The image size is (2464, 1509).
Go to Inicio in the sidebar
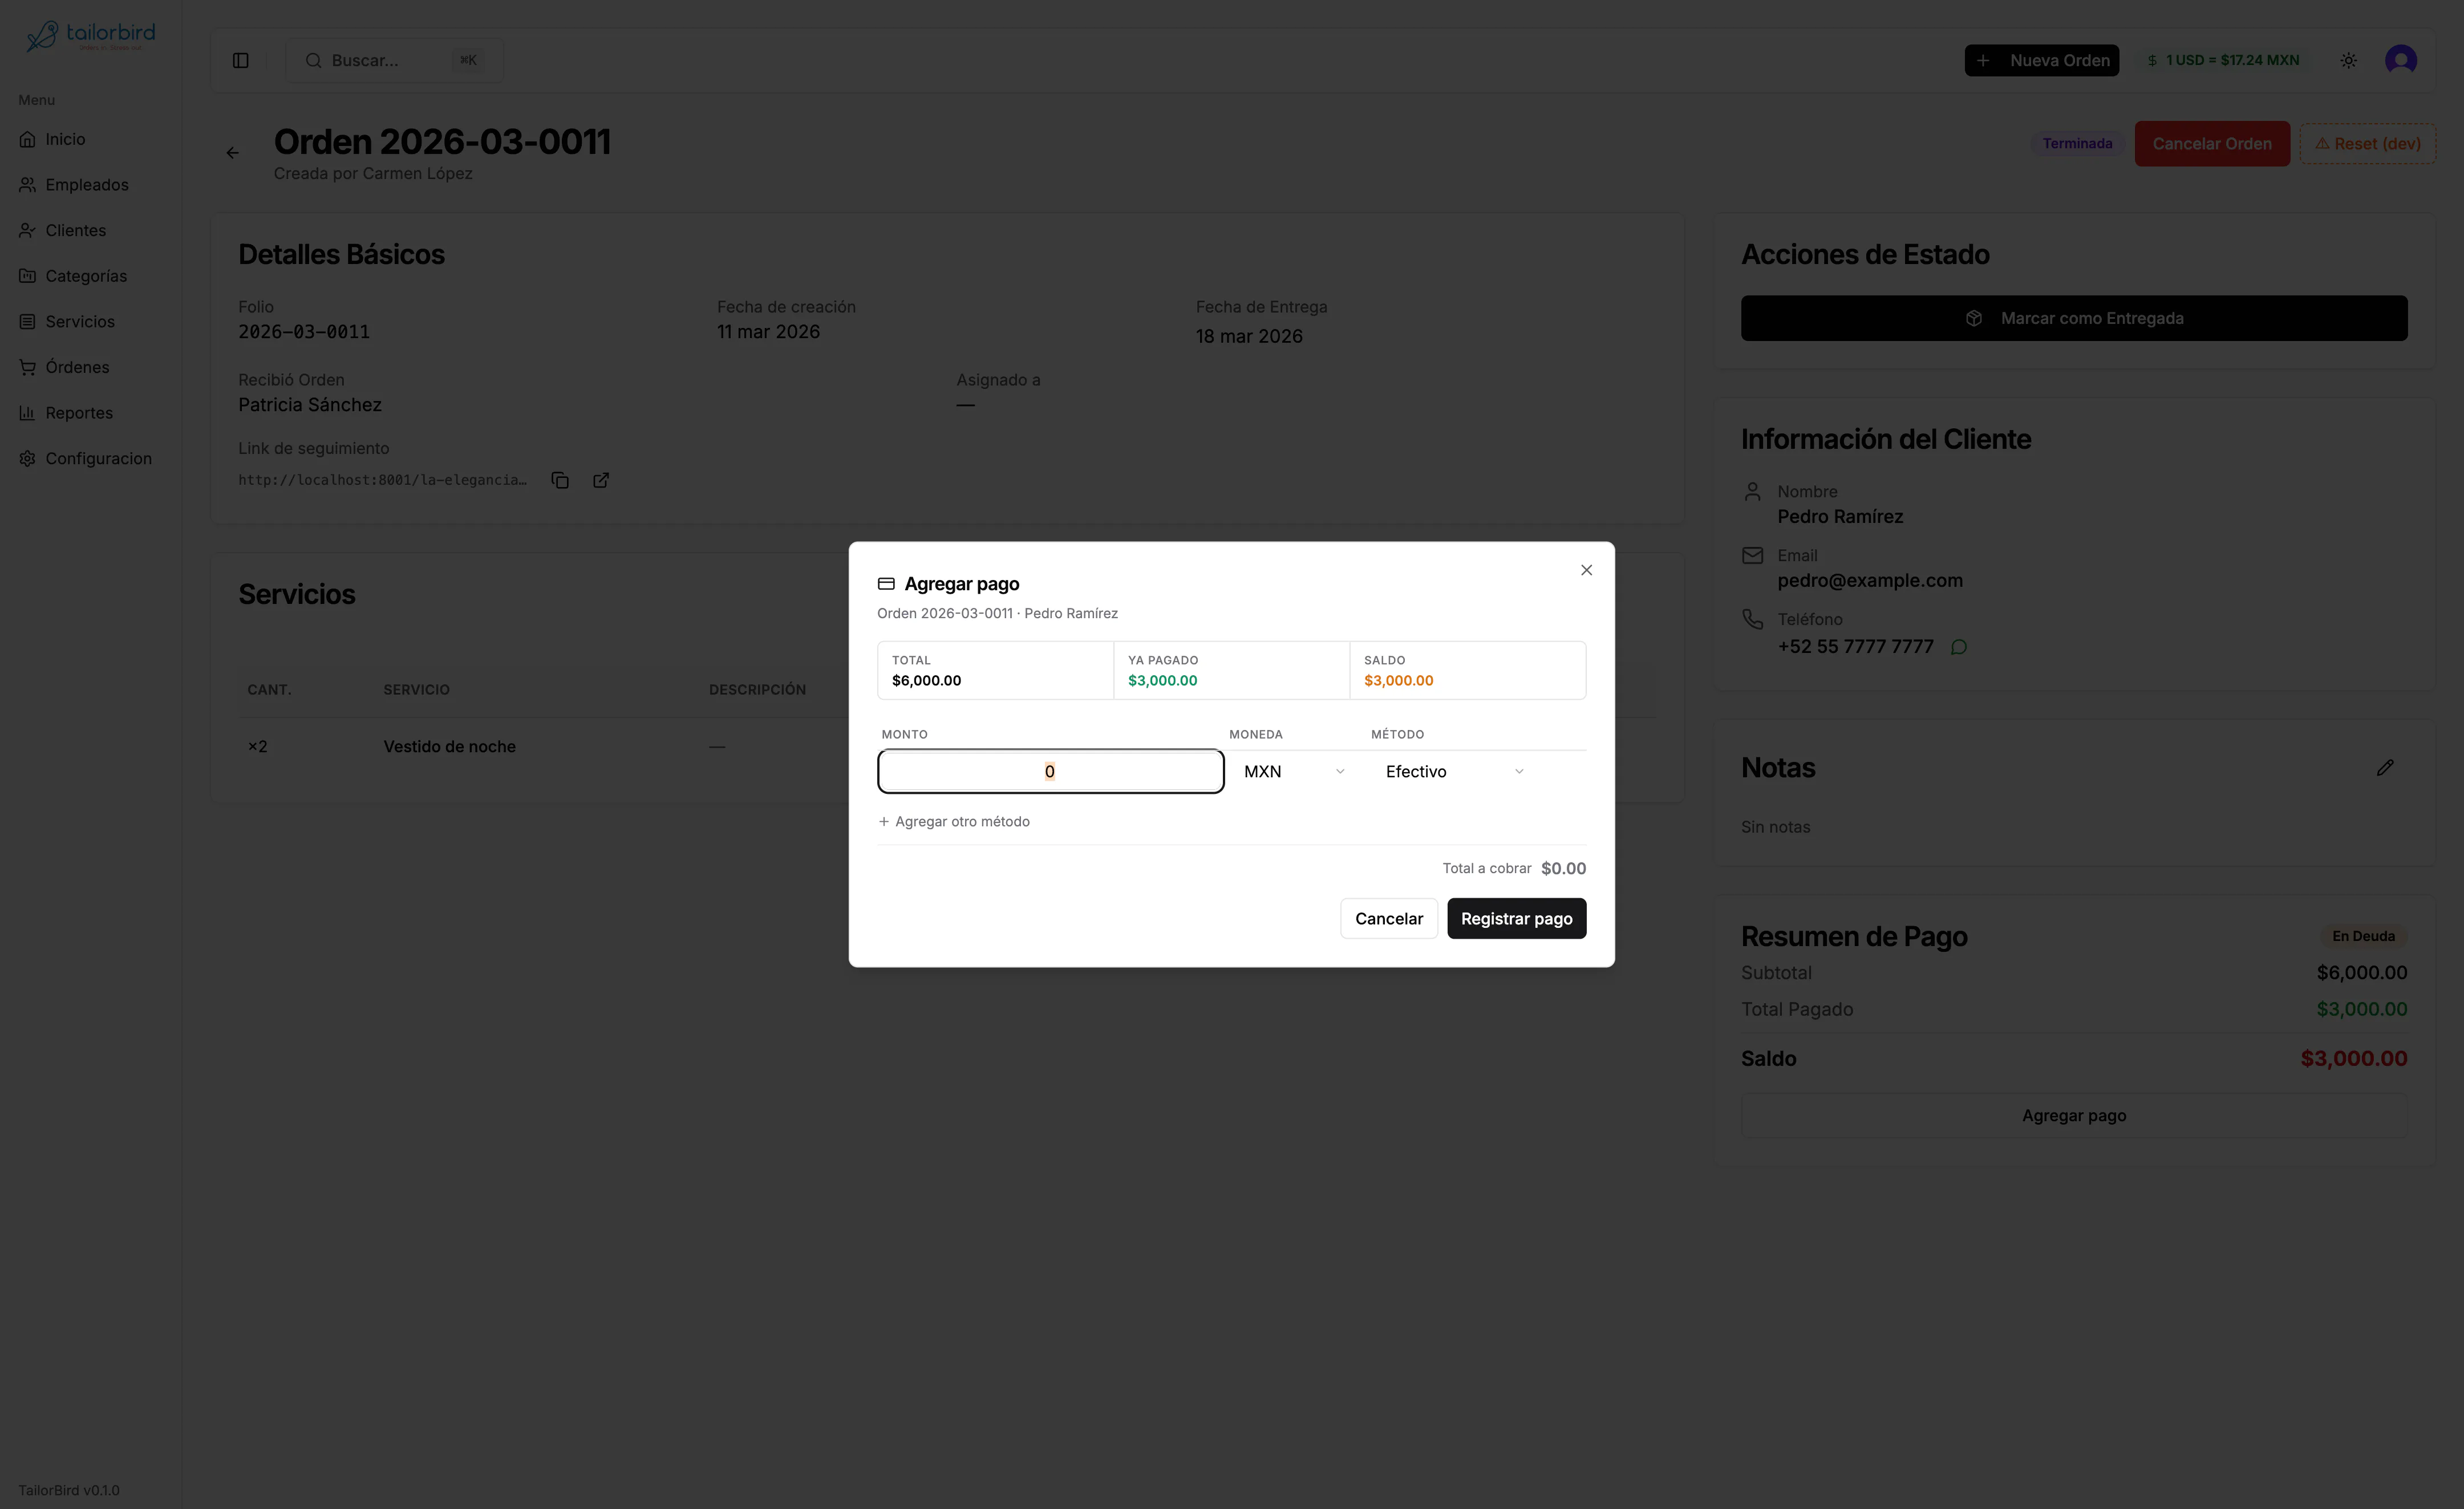click(x=90, y=139)
